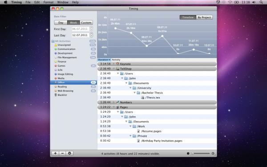Select the Web Browsing category
The image size is (267, 167).
[x=73, y=91]
